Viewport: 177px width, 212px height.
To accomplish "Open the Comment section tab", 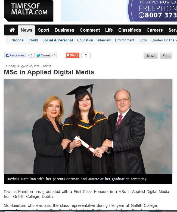I will click(90, 30).
